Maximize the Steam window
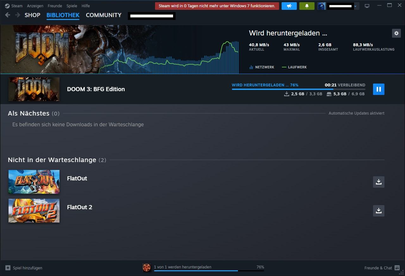405x276 pixels. 389,5
